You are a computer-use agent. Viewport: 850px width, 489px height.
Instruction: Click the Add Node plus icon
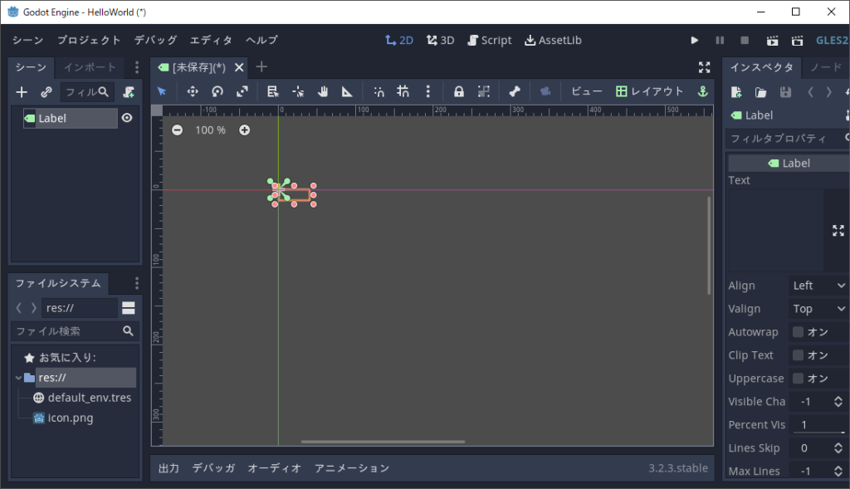coord(22,92)
